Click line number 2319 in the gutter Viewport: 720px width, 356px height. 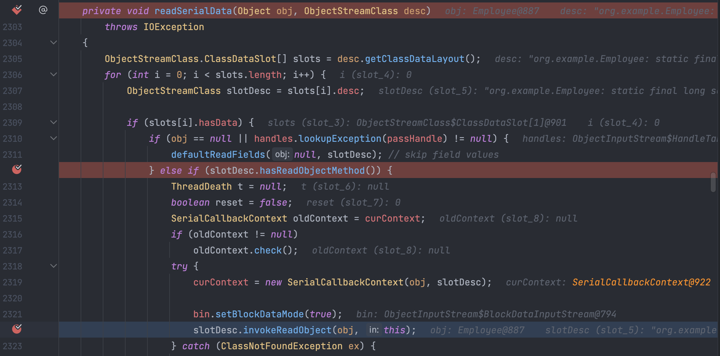coord(13,282)
